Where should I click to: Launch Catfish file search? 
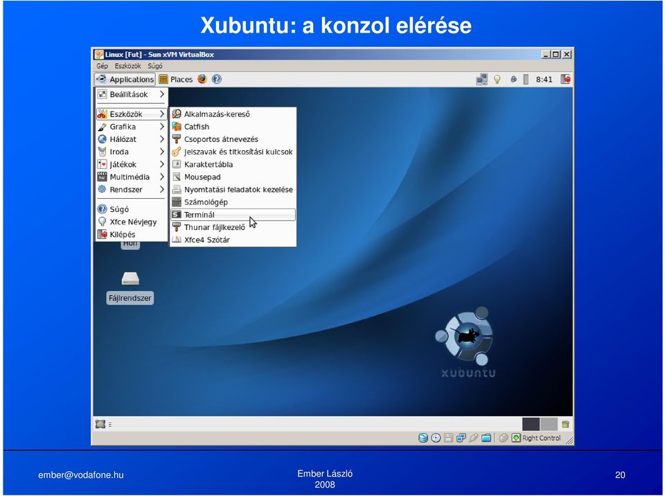[233, 127]
